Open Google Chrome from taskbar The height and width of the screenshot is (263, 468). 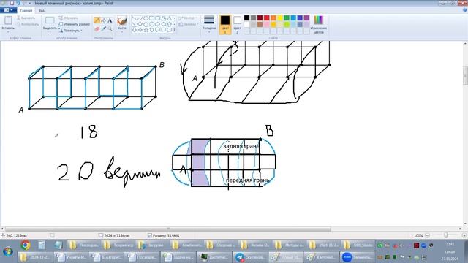[x=26, y=245]
